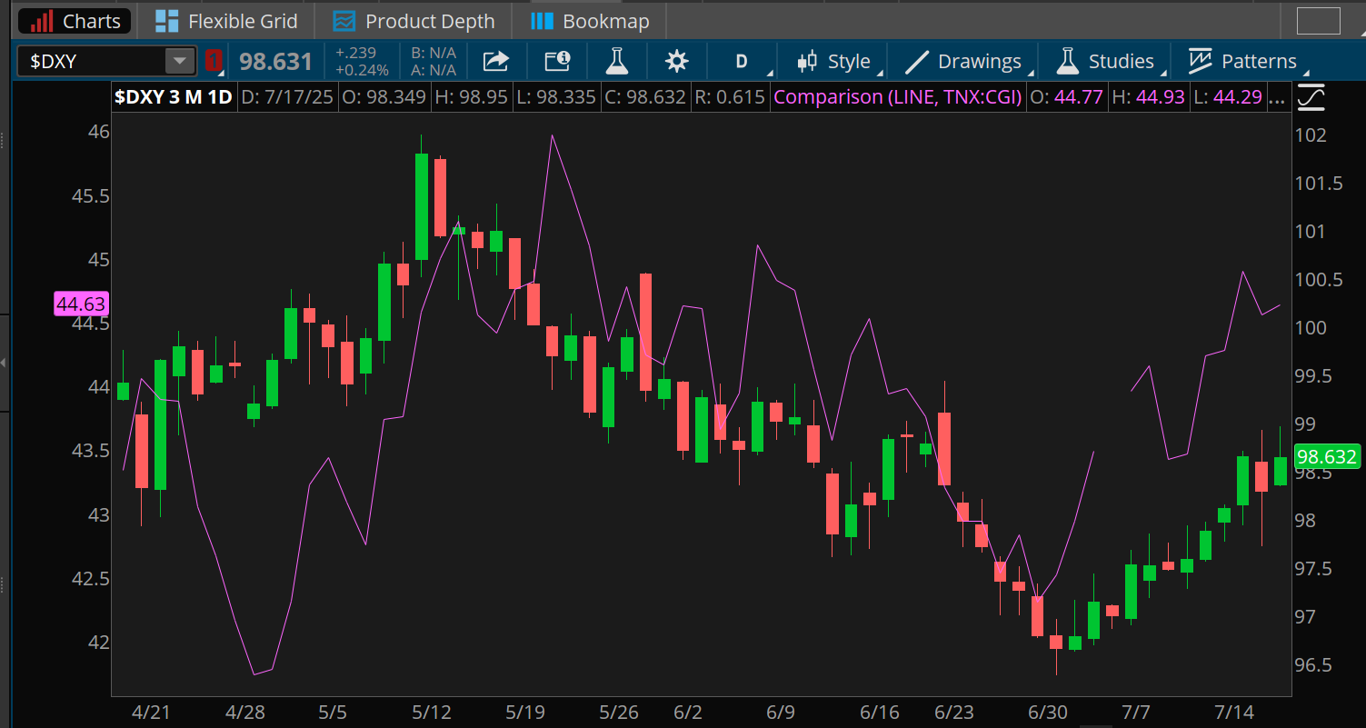Expand the symbol dropdown arrow next to $DXY
Screen dimensions: 1366x728
[x=180, y=62]
